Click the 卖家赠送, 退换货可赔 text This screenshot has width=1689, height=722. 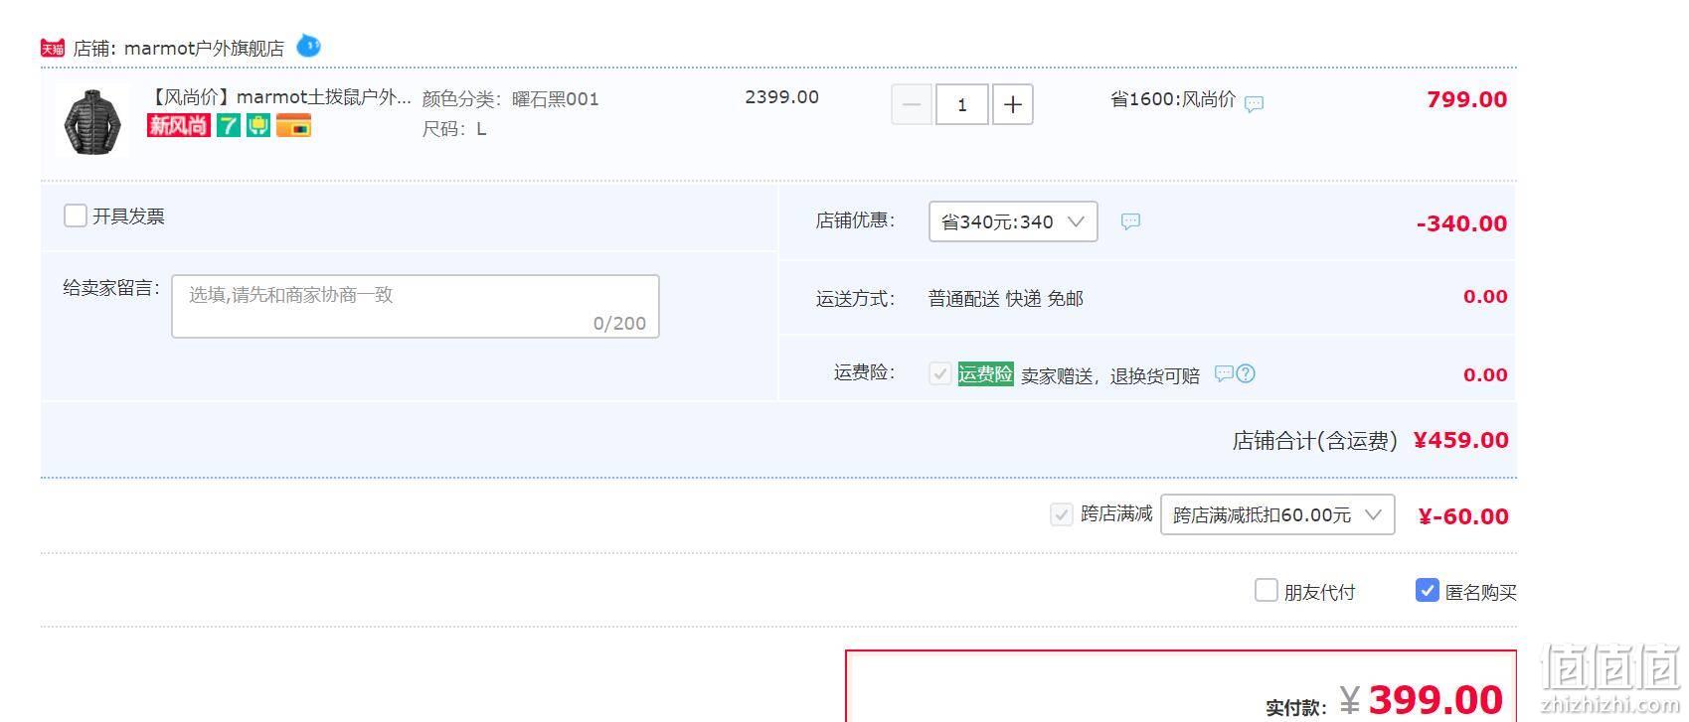point(1110,375)
